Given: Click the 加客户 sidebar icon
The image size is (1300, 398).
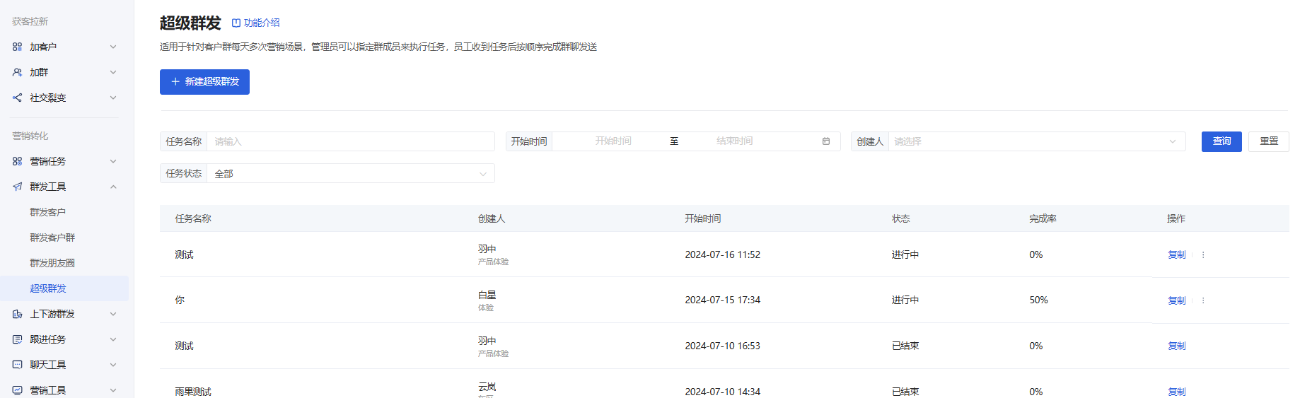Looking at the screenshot, I should [17, 47].
